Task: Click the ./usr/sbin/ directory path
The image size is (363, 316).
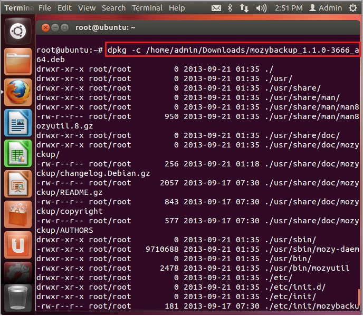Action: (291, 240)
